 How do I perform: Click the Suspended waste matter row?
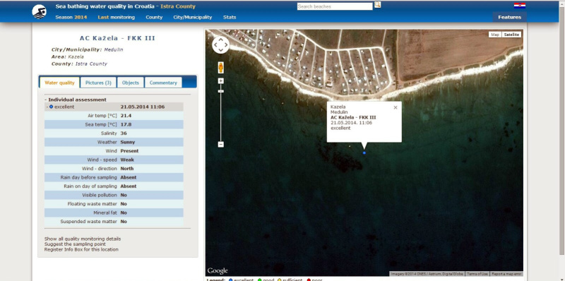114,222
